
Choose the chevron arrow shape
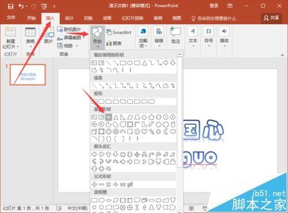tap(145, 162)
